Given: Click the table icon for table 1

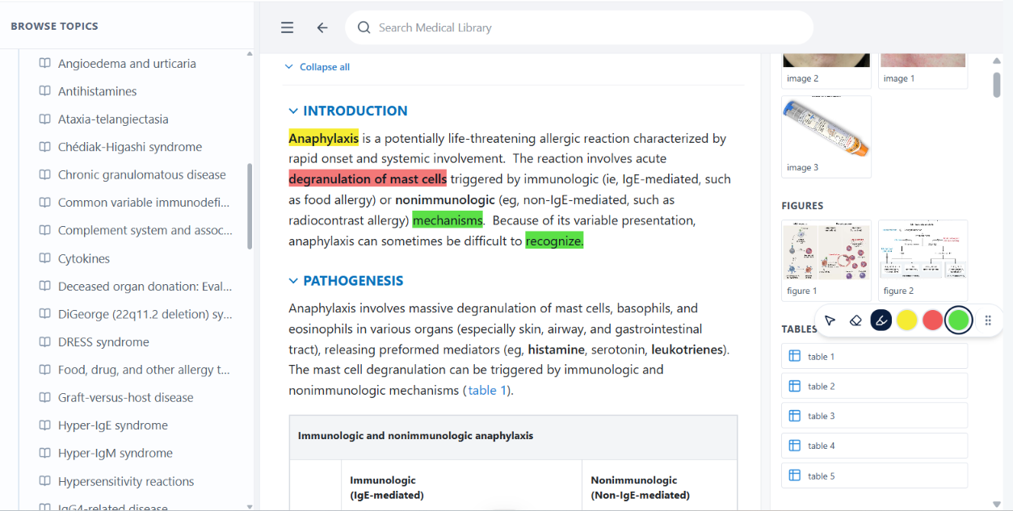Looking at the screenshot, I should point(794,356).
